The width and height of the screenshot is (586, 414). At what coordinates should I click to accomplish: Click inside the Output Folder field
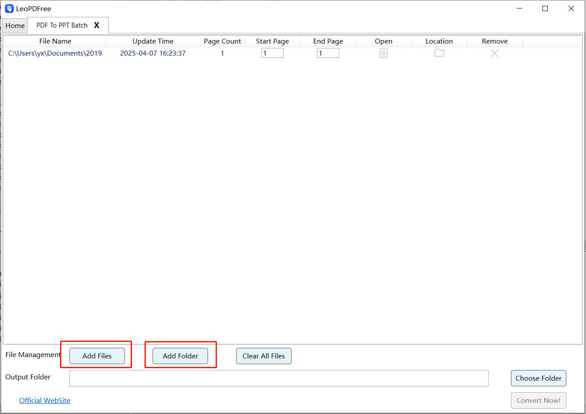(278, 378)
